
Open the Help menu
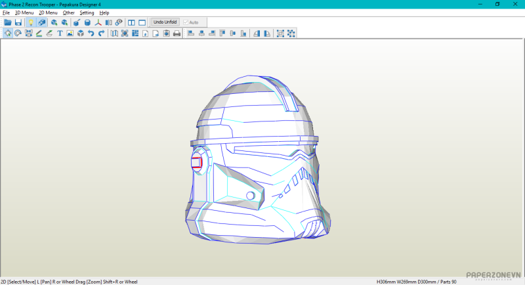pyautogui.click(x=104, y=12)
